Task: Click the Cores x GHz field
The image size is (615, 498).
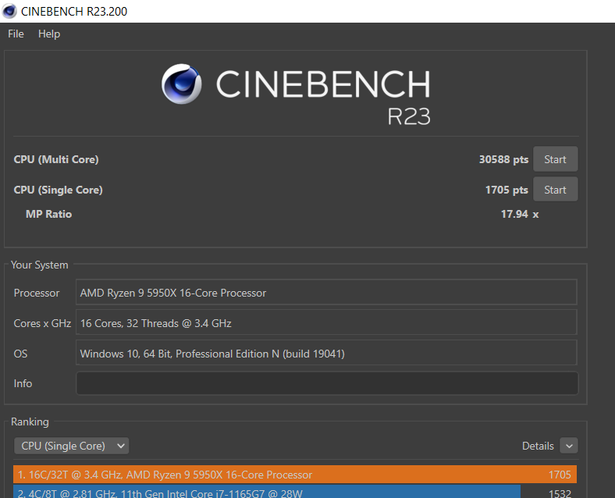Action: click(326, 322)
